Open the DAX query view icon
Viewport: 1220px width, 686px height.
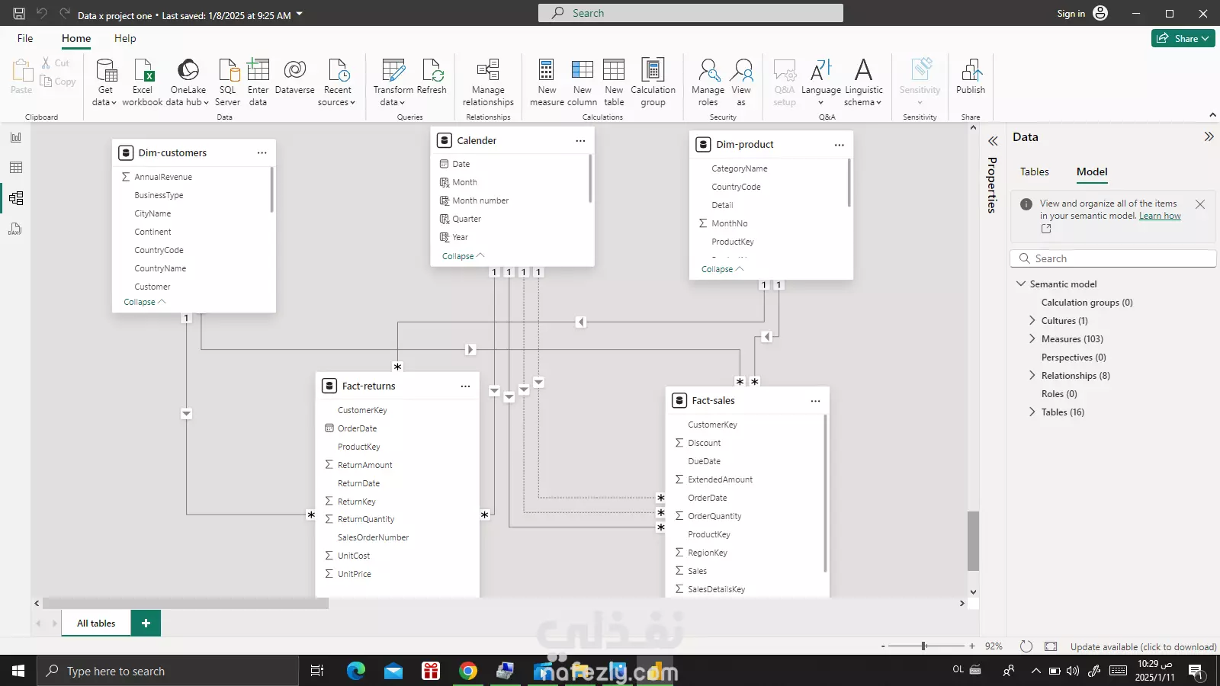click(x=16, y=229)
